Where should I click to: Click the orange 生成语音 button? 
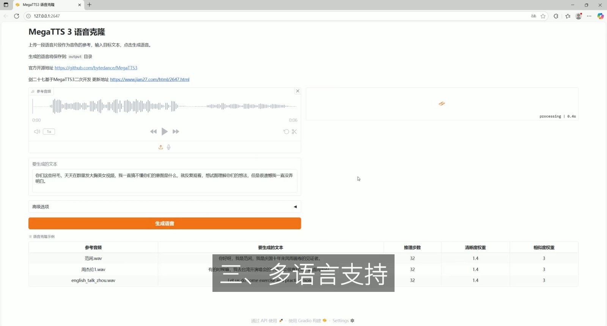coord(165,223)
